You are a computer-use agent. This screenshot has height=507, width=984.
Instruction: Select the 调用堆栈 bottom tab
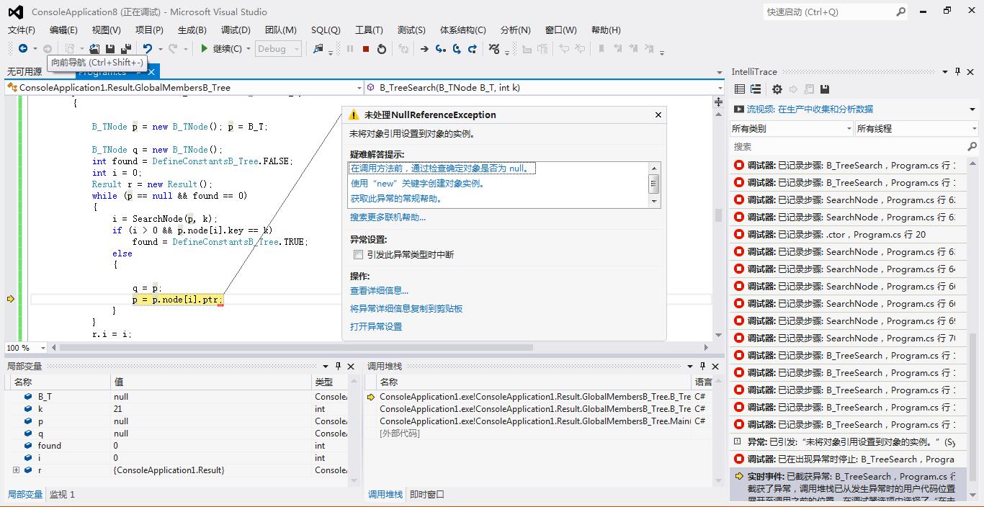point(385,494)
